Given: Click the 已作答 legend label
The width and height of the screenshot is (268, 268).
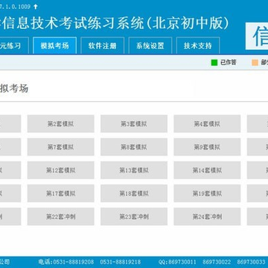Looking at the screenshot, I should point(229,63).
